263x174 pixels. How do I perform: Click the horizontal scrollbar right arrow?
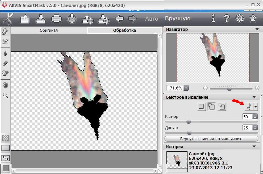pyautogui.click(x=156, y=171)
